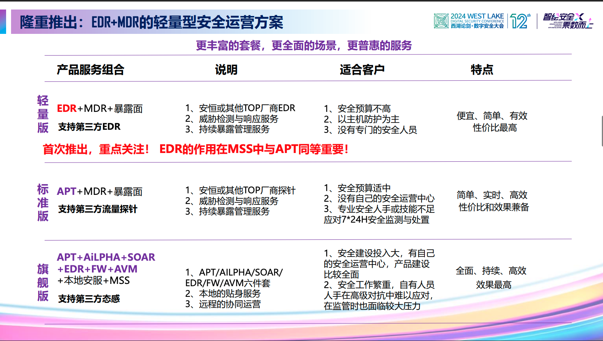The image size is (603, 341).
Task: Click the 12th anniversary logo
Action: [520, 21]
